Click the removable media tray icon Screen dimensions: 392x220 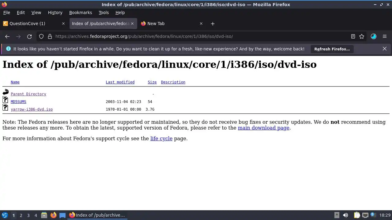(x=337, y=215)
